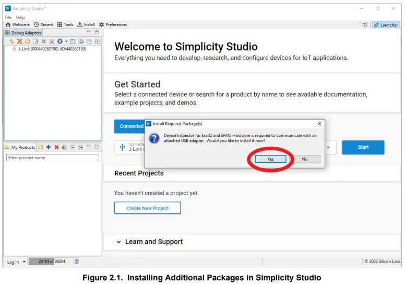Open Preferences from the toolbar
Image resolution: width=406 pixels, height=284 pixels.
tap(113, 24)
